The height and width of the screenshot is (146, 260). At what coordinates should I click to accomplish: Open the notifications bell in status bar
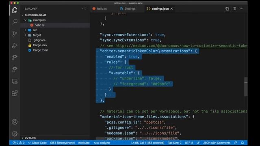(243, 143)
